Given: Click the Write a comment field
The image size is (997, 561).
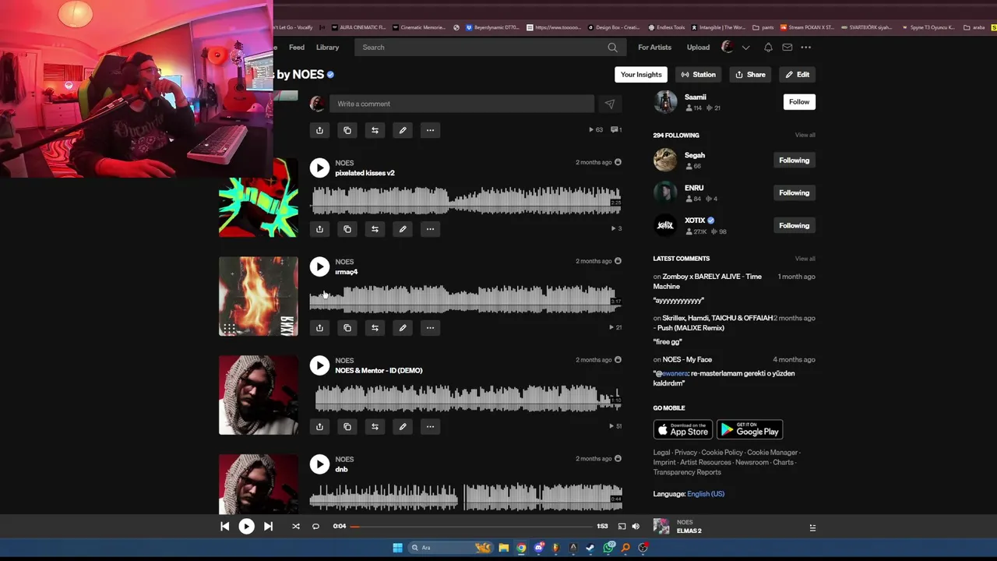Looking at the screenshot, I should 461,104.
